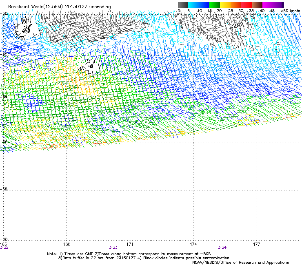Click the note line starting "3)Data buffer is 22 hrs"
Viewport: 302px width, 265px height.
pos(144,258)
